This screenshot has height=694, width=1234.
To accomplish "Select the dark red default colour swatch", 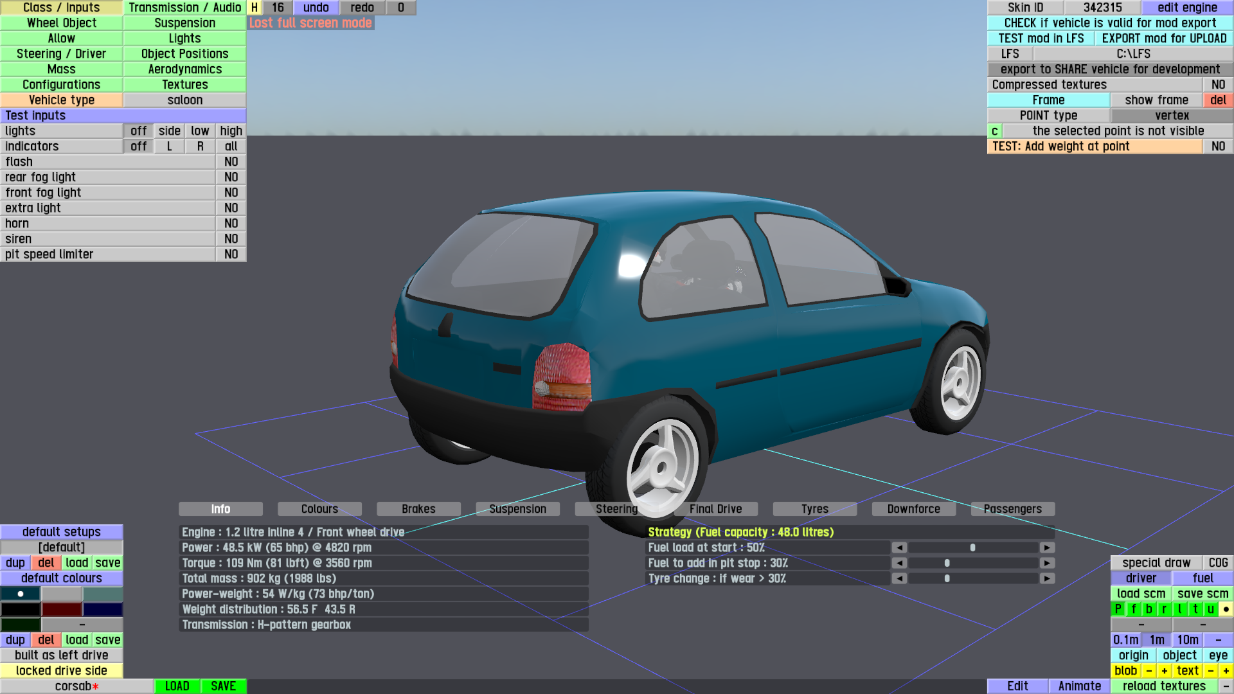I will coord(62,609).
